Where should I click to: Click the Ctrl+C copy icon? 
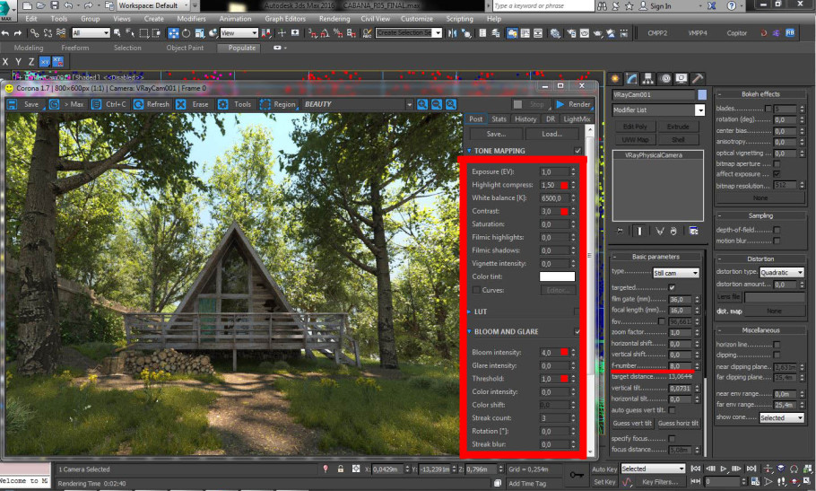coord(96,104)
